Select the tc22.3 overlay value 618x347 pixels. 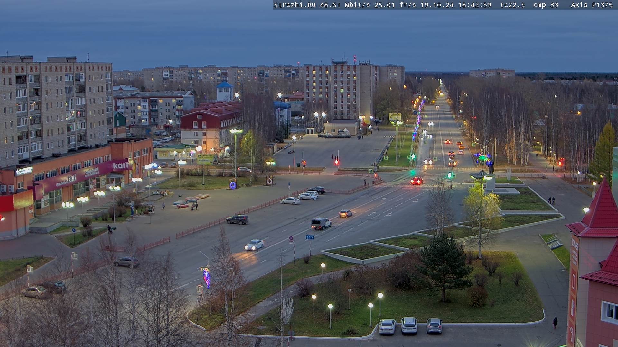click(513, 5)
